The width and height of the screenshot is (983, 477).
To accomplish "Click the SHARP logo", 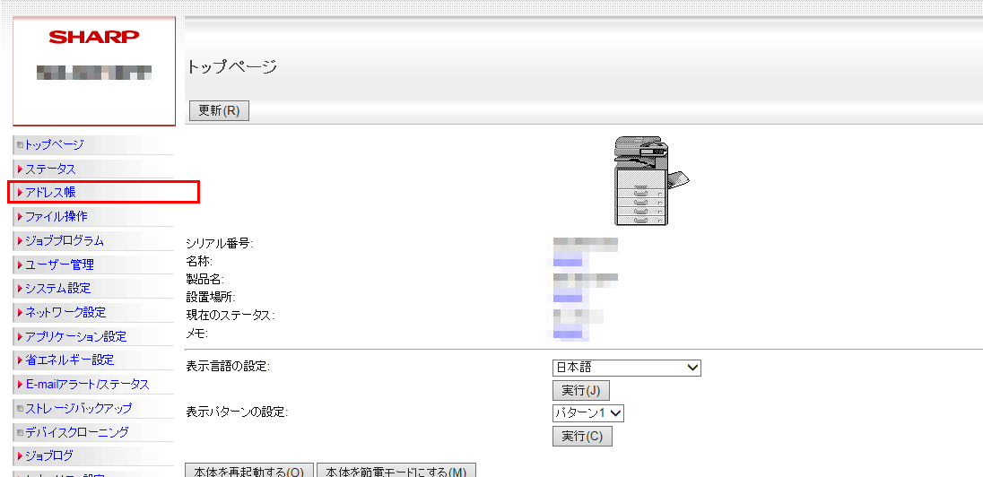I will [94, 37].
